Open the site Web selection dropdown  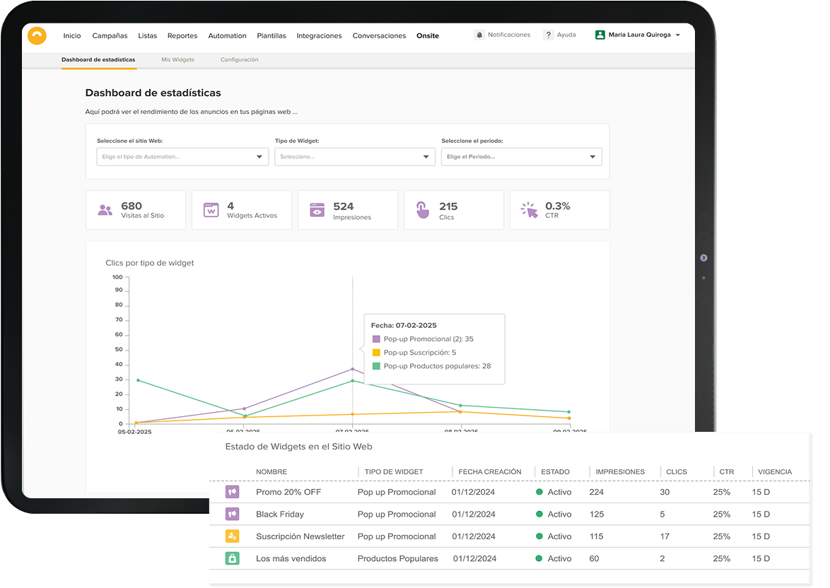click(x=182, y=157)
